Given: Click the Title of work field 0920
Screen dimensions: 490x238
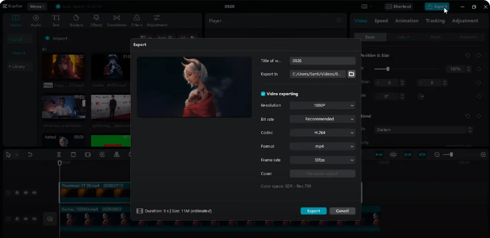Looking at the screenshot, I should click(x=322, y=61).
